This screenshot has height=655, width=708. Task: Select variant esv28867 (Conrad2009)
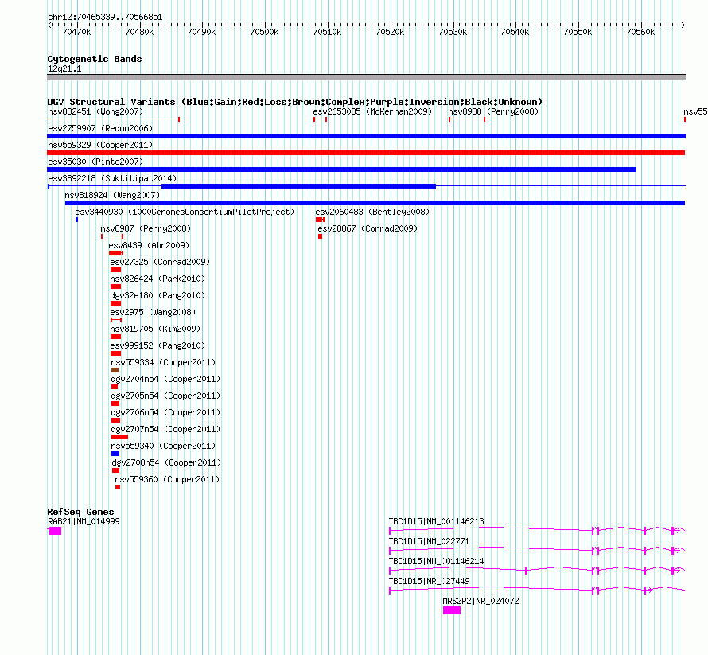pyautogui.click(x=368, y=228)
